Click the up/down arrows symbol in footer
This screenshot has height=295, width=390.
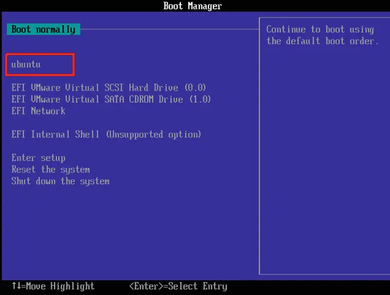[16, 287]
